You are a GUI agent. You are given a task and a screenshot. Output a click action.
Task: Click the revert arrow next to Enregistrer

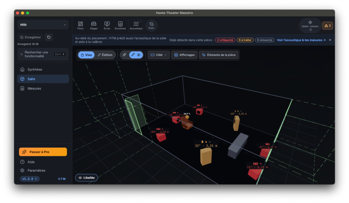[49, 37]
